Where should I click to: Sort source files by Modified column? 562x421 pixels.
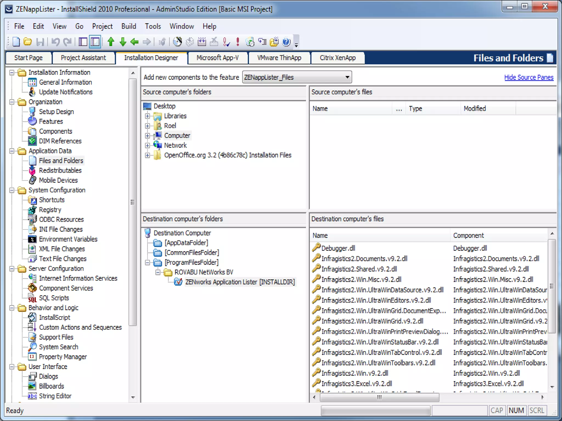click(x=488, y=109)
